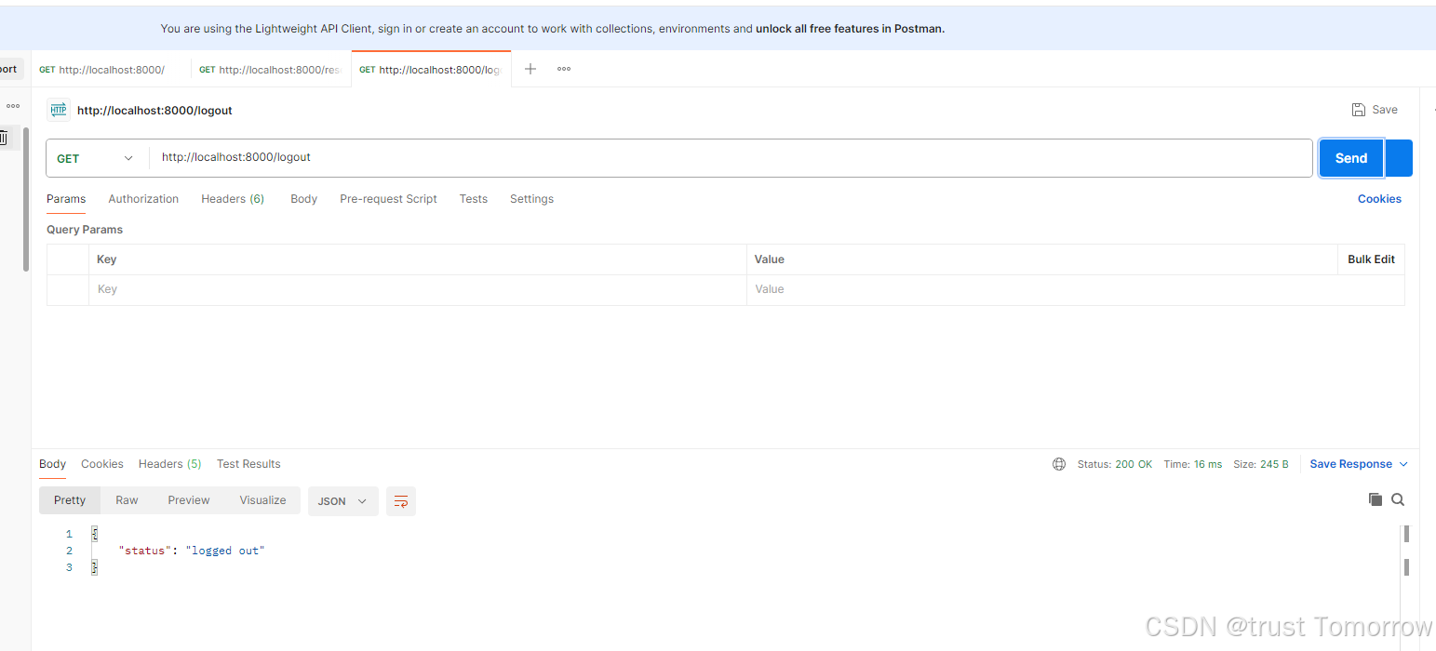Click line number 2 in response
1436x651 pixels.
point(69,551)
